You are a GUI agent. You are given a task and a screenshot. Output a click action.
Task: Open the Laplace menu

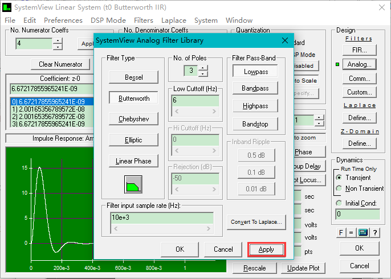point(174,20)
